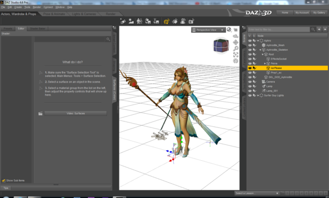Collapse the Aphrodite_Skeleton node

pos(260,50)
